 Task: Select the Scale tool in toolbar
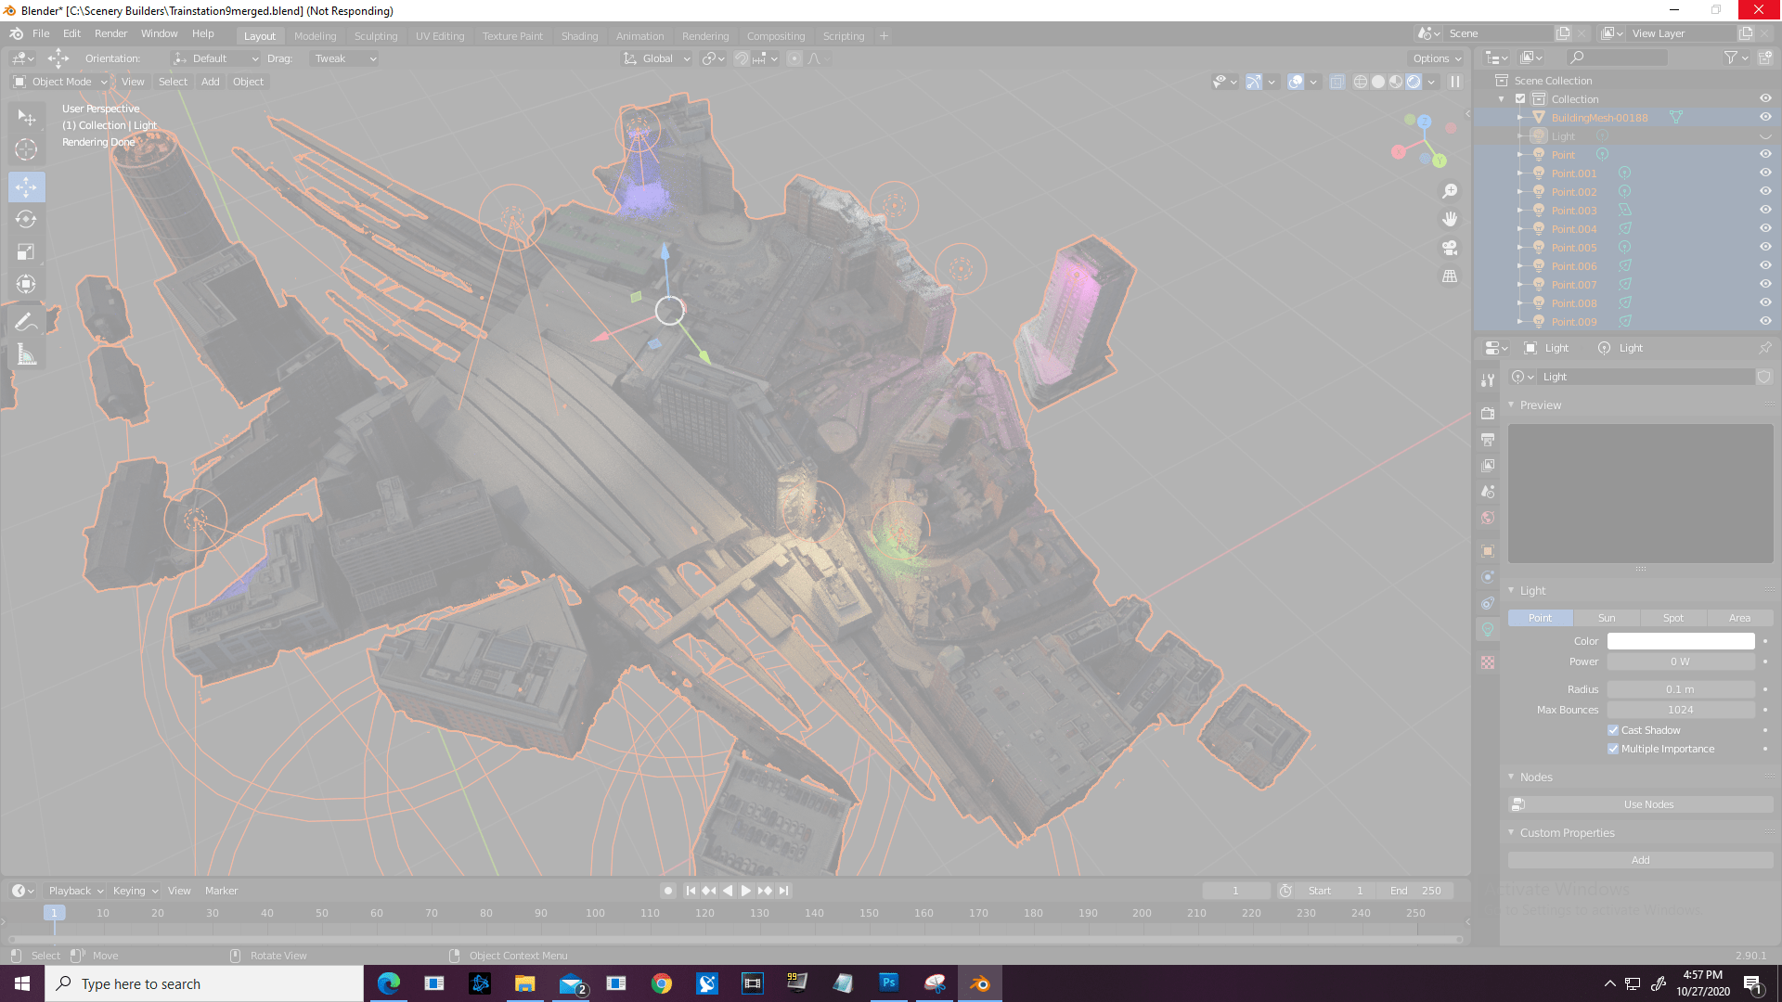click(26, 252)
